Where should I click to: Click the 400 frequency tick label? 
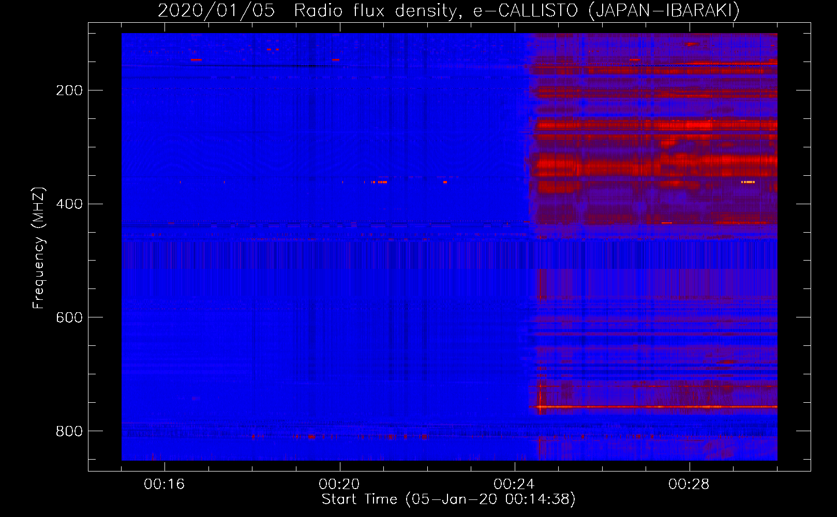point(69,204)
